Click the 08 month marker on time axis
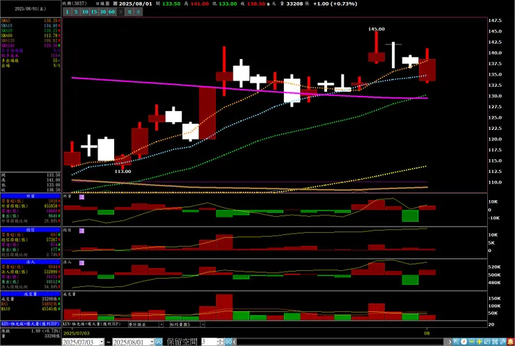The image size is (515, 346). click(427, 333)
